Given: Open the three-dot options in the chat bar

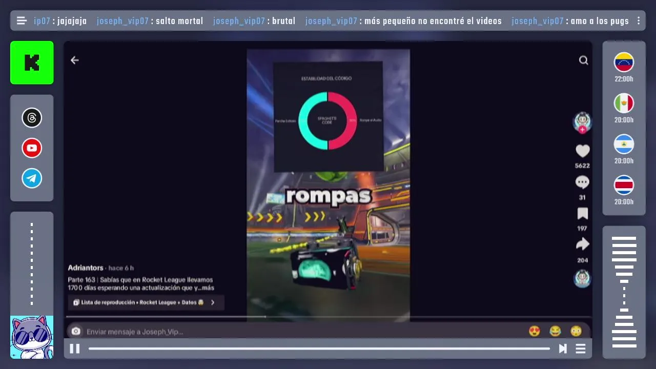Looking at the screenshot, I should 639,21.
